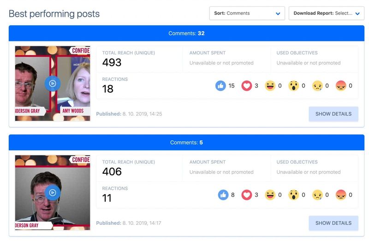Click the Like icon in the first post

[x=220, y=86]
